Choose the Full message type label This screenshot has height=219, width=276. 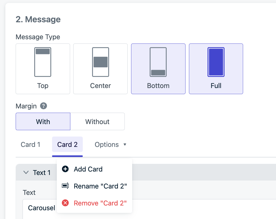216,86
